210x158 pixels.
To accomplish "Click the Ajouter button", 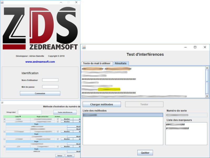I will tap(70, 156).
